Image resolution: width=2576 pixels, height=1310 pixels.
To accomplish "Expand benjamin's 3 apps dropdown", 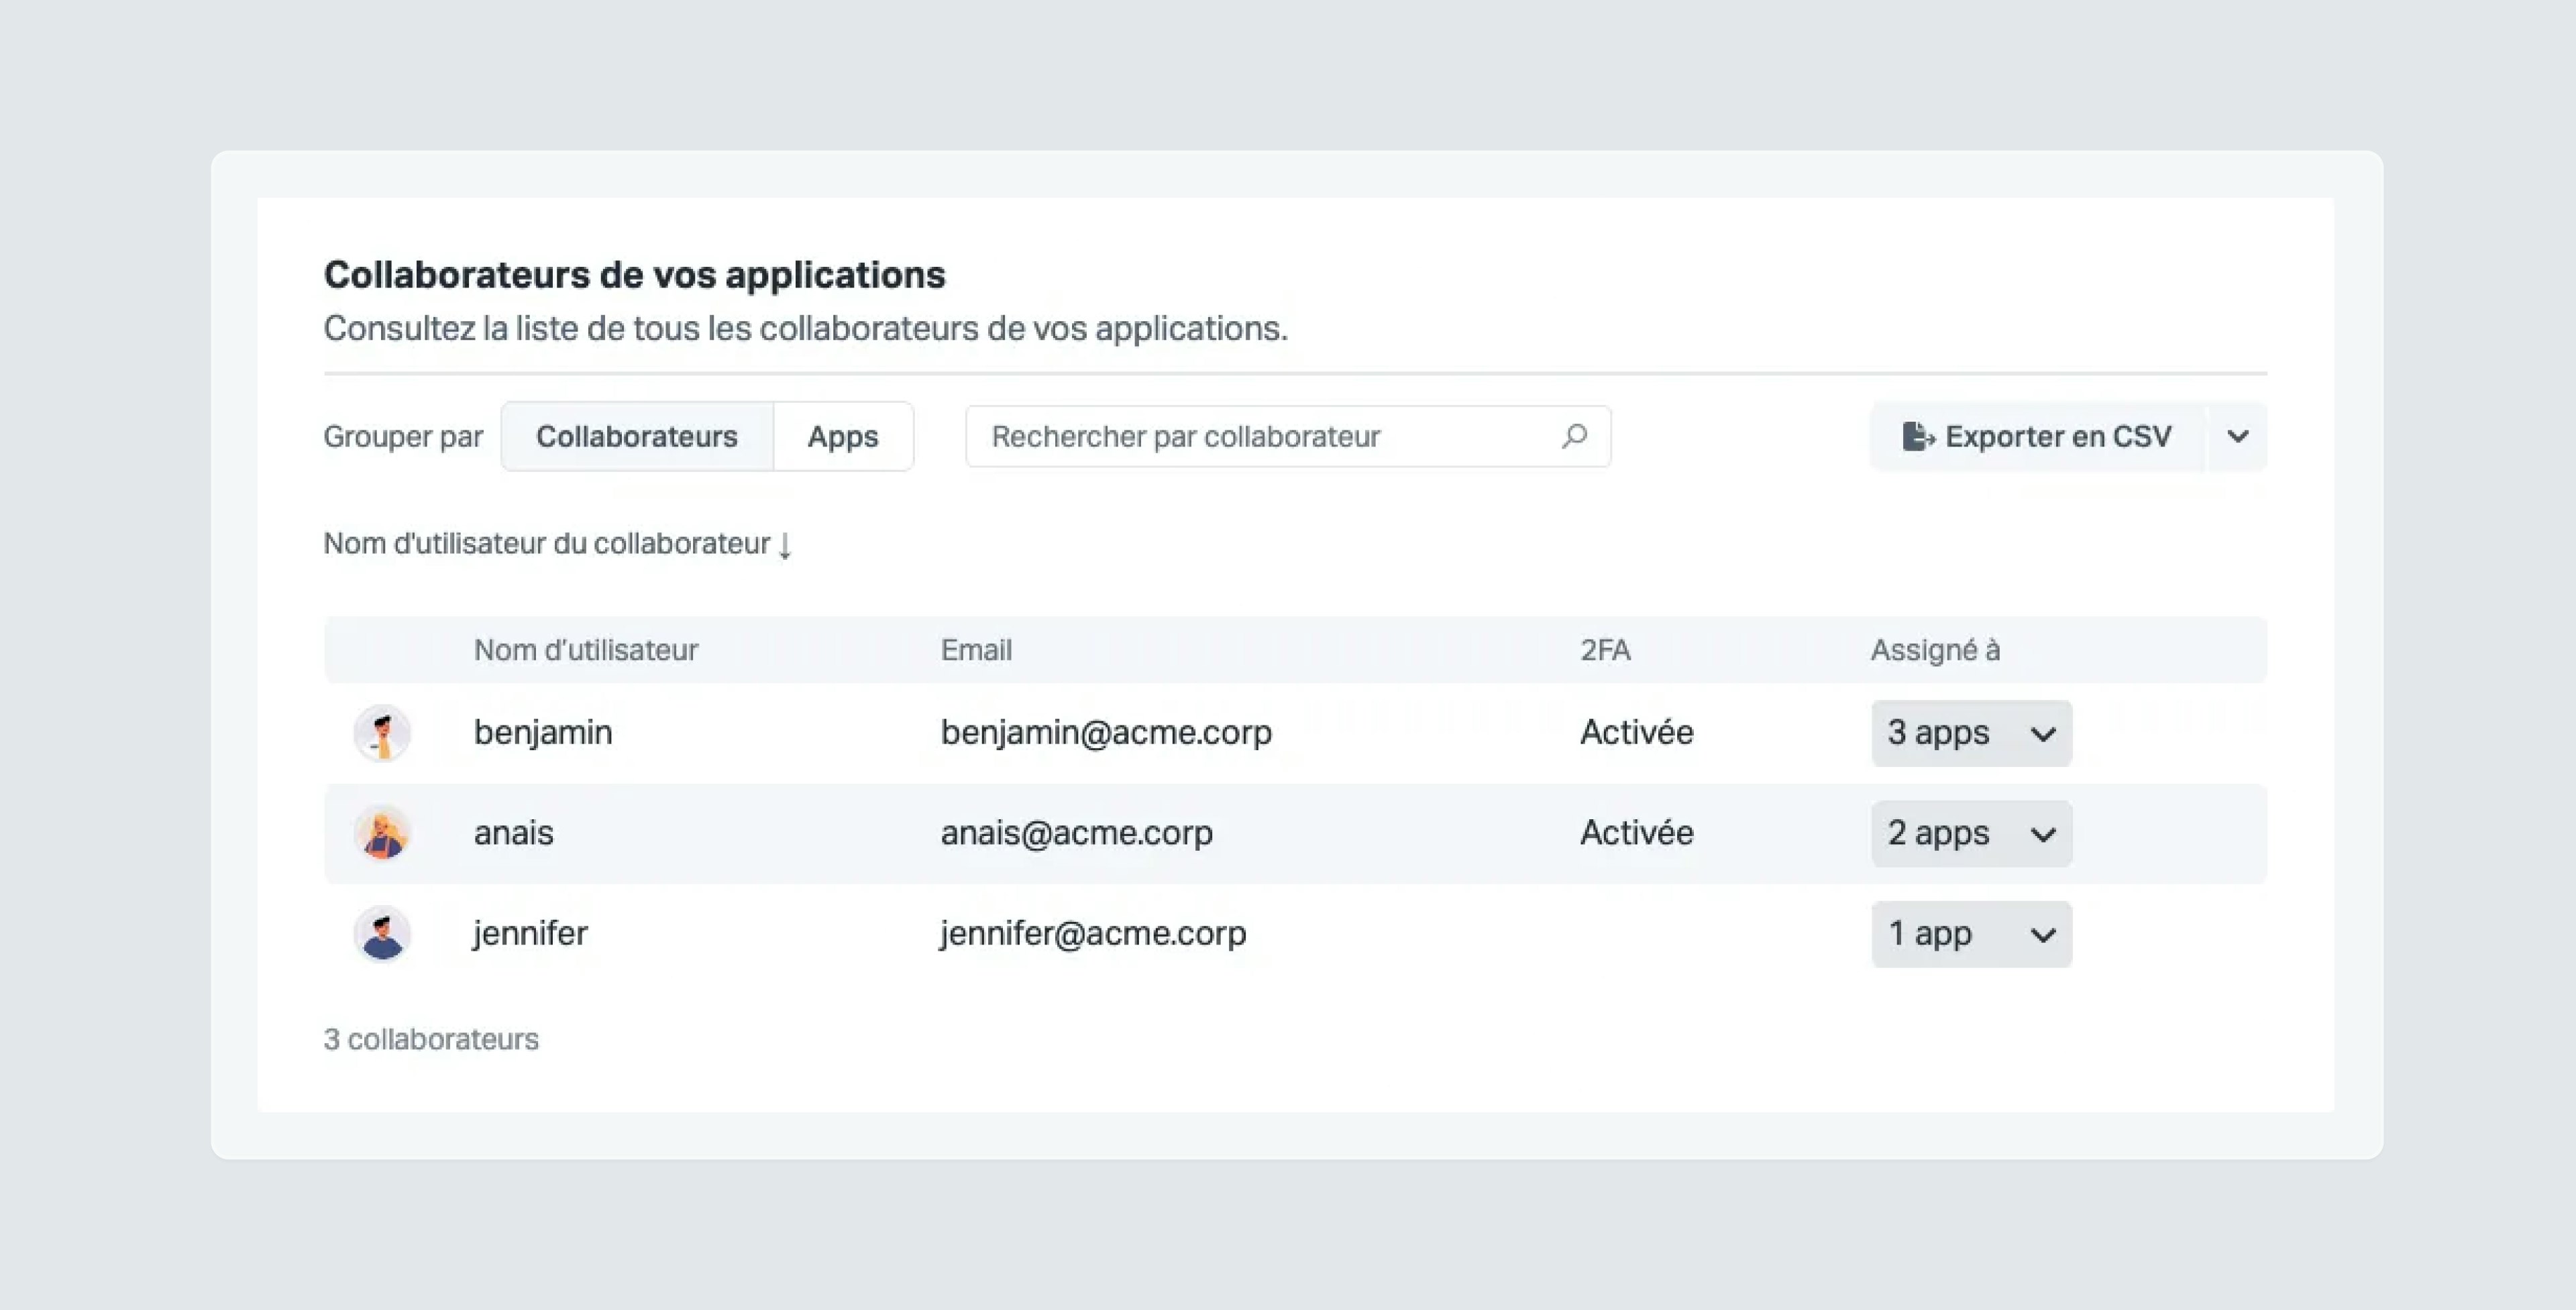I will coord(1971,733).
